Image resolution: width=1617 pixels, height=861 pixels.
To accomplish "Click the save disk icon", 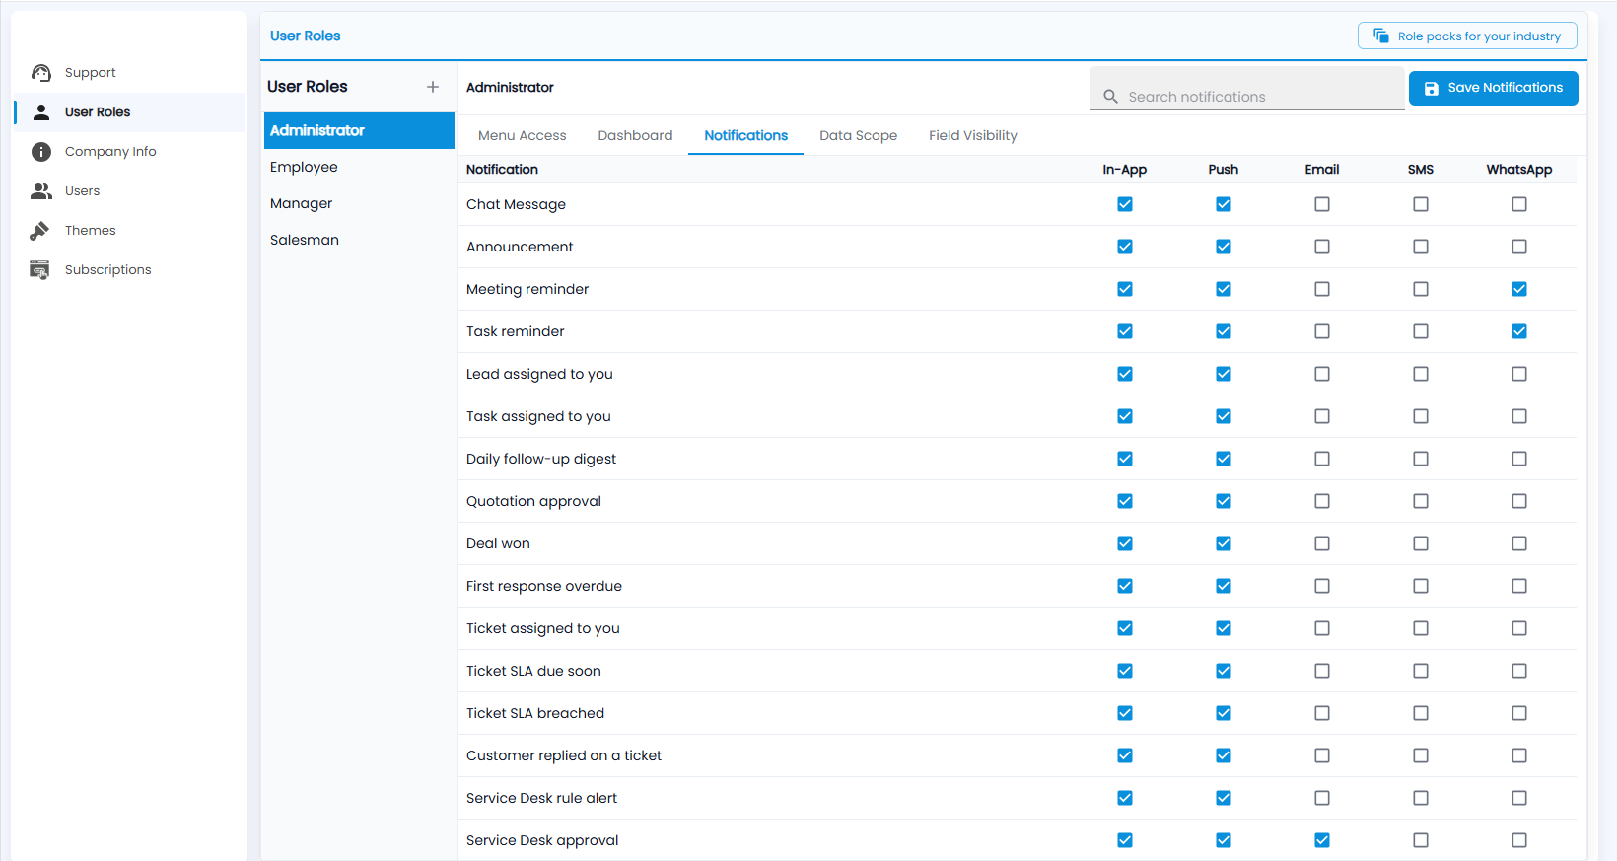I will point(1432,88).
